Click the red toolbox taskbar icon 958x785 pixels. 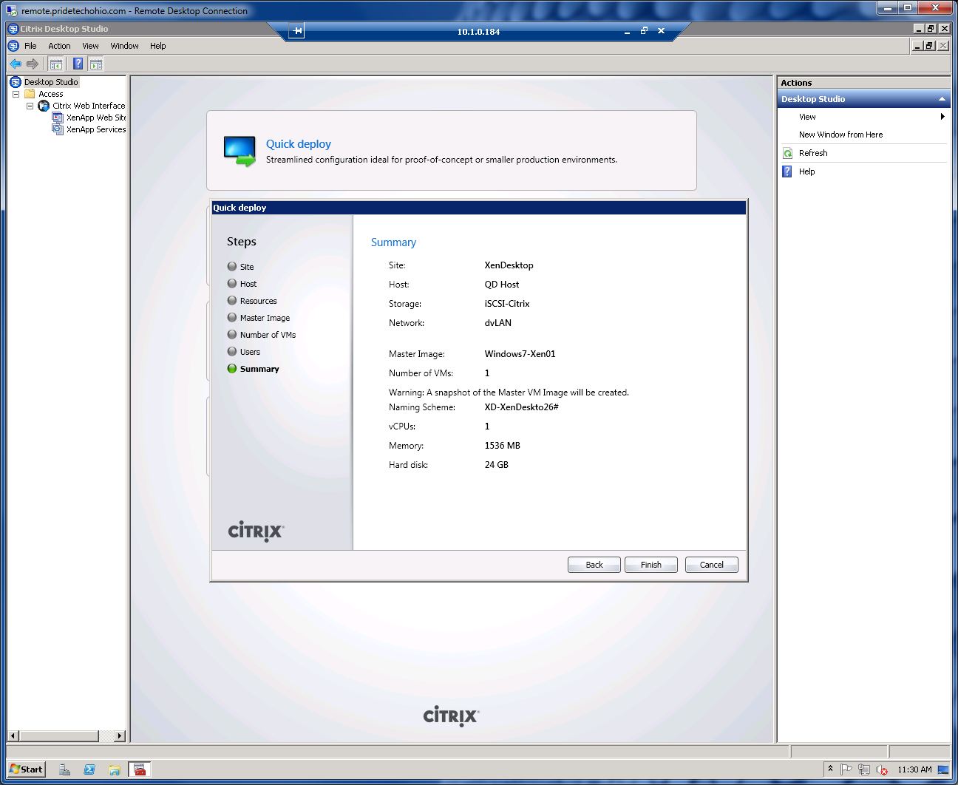click(x=139, y=769)
